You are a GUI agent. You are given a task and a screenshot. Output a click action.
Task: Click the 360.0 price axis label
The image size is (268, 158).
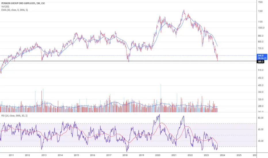[261, 92]
